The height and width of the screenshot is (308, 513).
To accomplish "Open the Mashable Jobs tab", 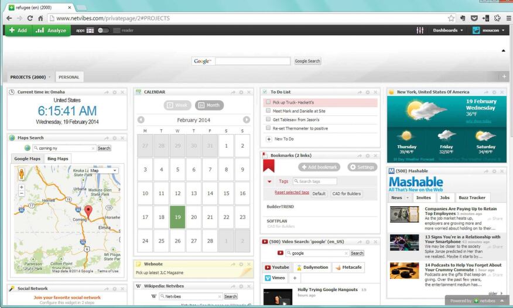I will tap(444, 198).
